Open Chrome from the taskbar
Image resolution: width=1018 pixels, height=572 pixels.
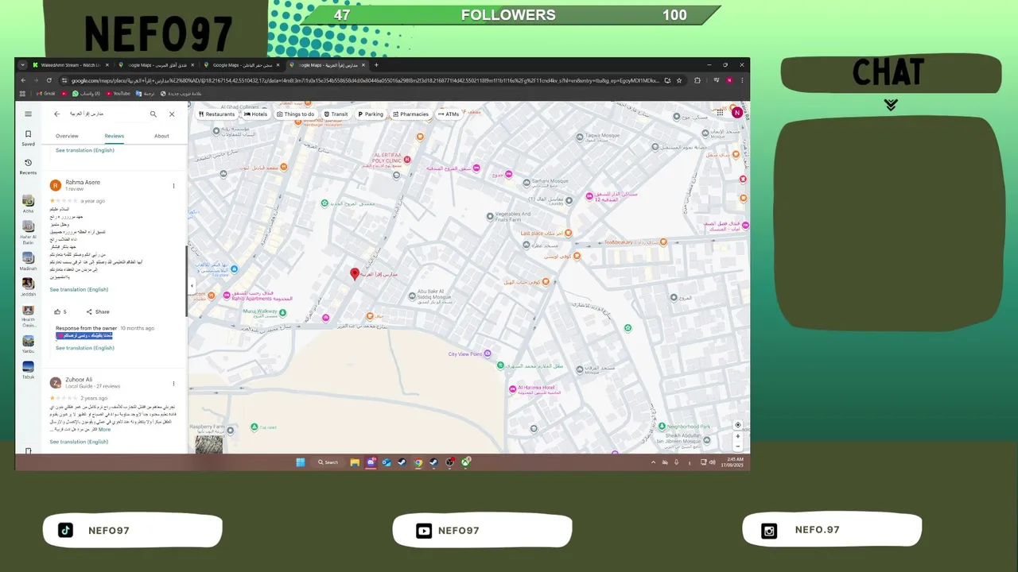418,462
